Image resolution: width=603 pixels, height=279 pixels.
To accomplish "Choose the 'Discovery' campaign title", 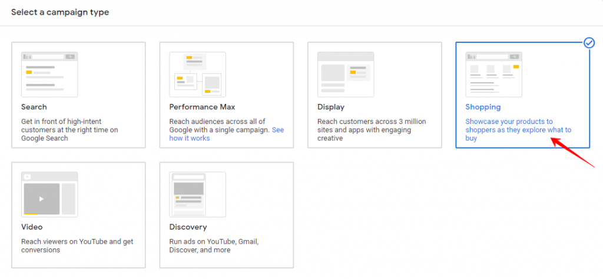I will (188, 227).
